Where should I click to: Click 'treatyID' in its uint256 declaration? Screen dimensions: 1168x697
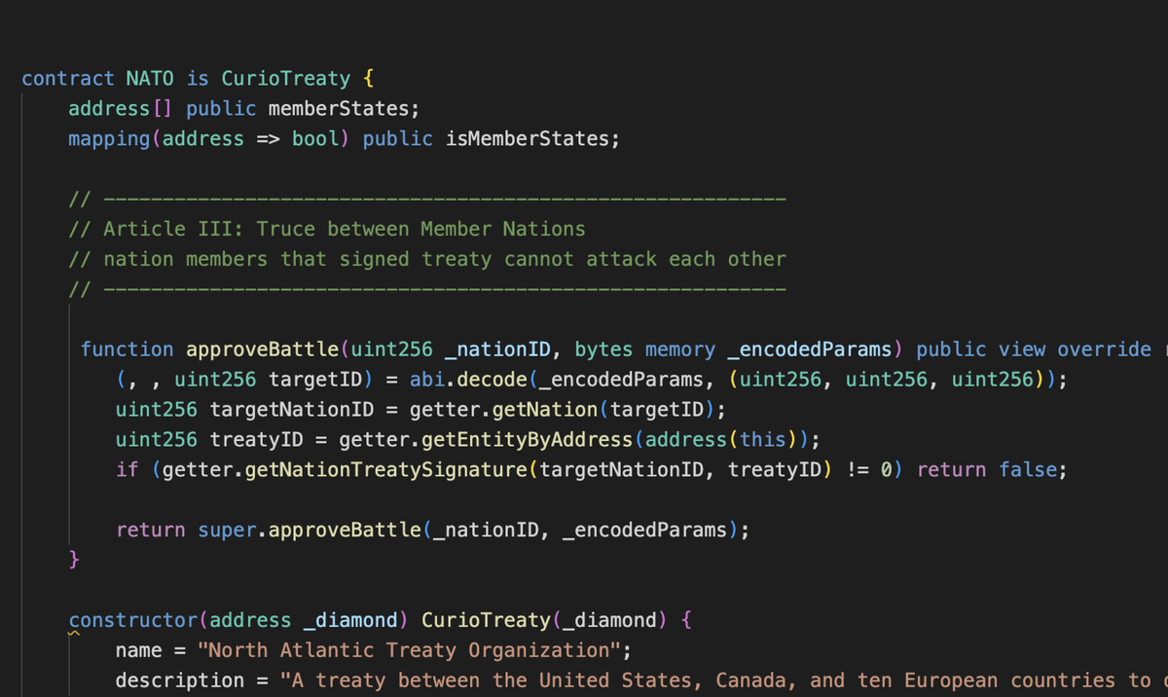[x=257, y=439]
